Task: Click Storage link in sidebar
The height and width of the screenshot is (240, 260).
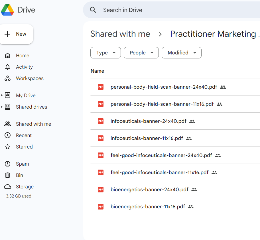Action: coord(25,187)
